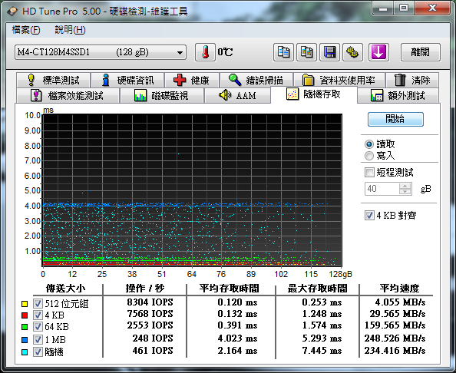Viewport: 456px width, 373px height.
Task: Click the 0℃ temperature readout
Action: point(225,52)
